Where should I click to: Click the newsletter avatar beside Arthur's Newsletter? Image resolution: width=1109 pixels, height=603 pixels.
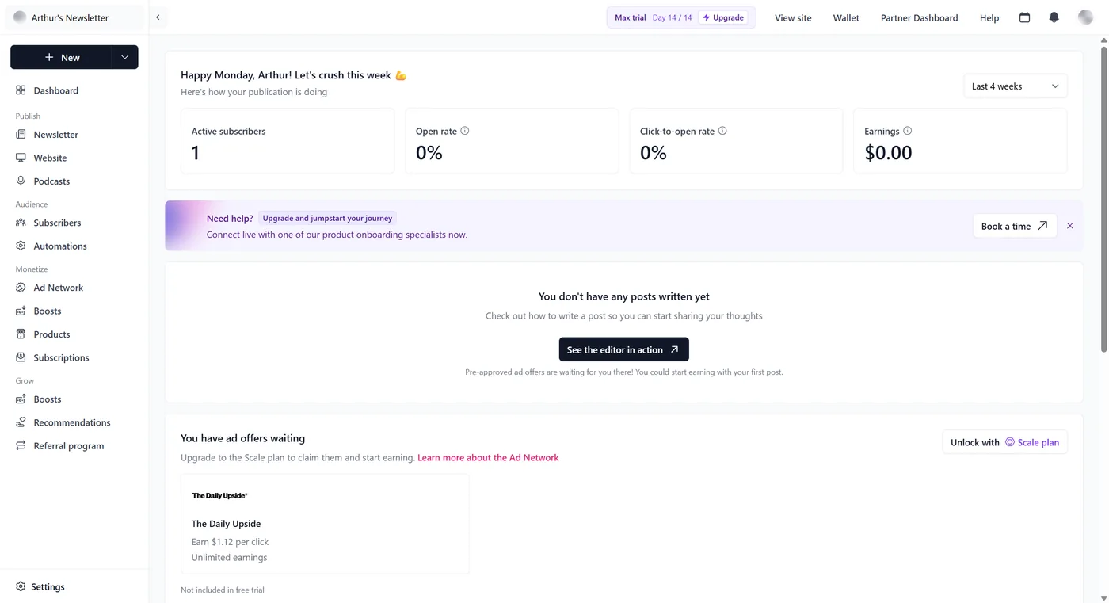coord(20,17)
